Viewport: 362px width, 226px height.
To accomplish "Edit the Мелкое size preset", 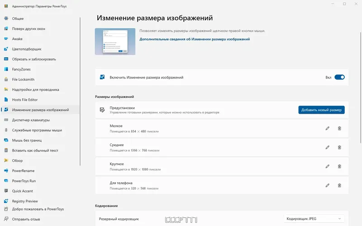I will [327, 129].
